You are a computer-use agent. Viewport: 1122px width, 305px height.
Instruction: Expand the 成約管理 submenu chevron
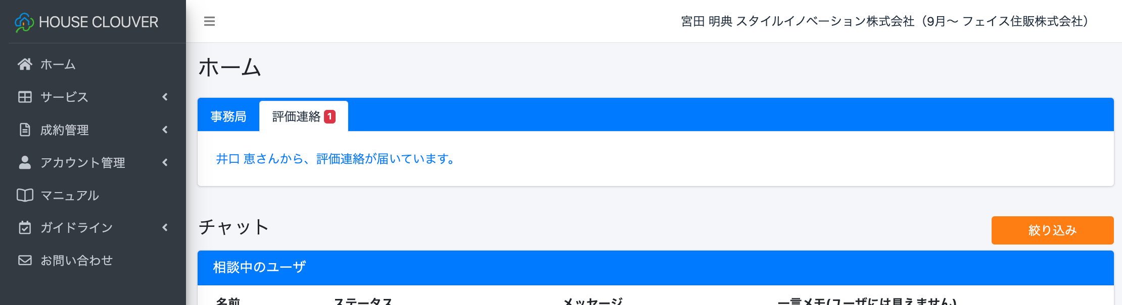165,130
